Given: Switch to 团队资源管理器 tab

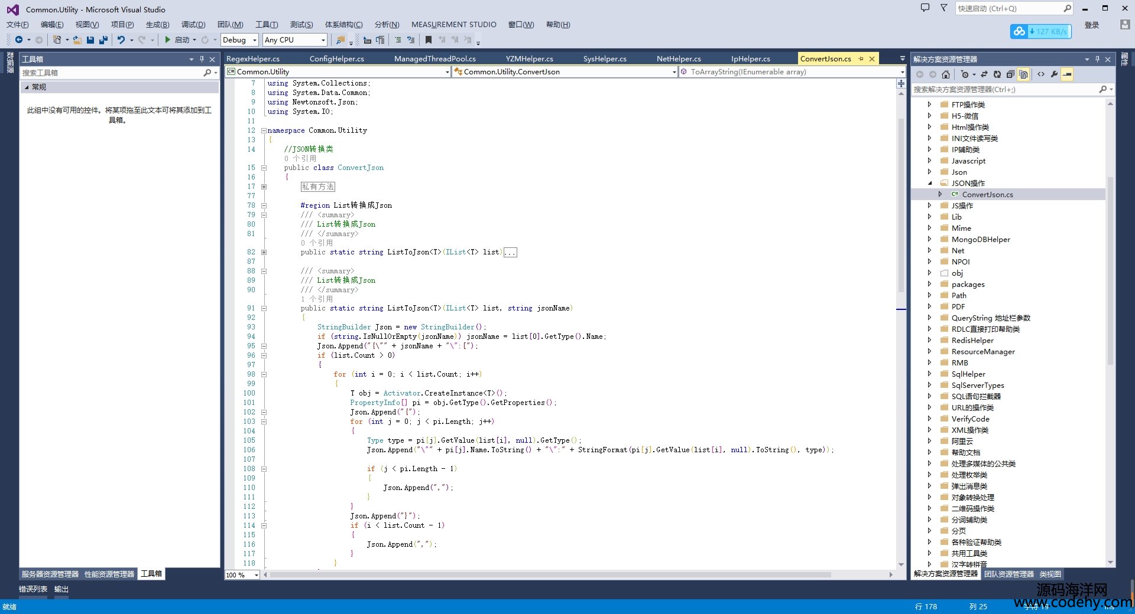Looking at the screenshot, I should click(1009, 574).
